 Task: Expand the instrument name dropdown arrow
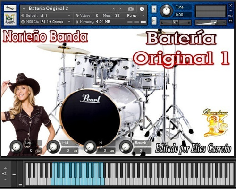[x=24, y=9]
